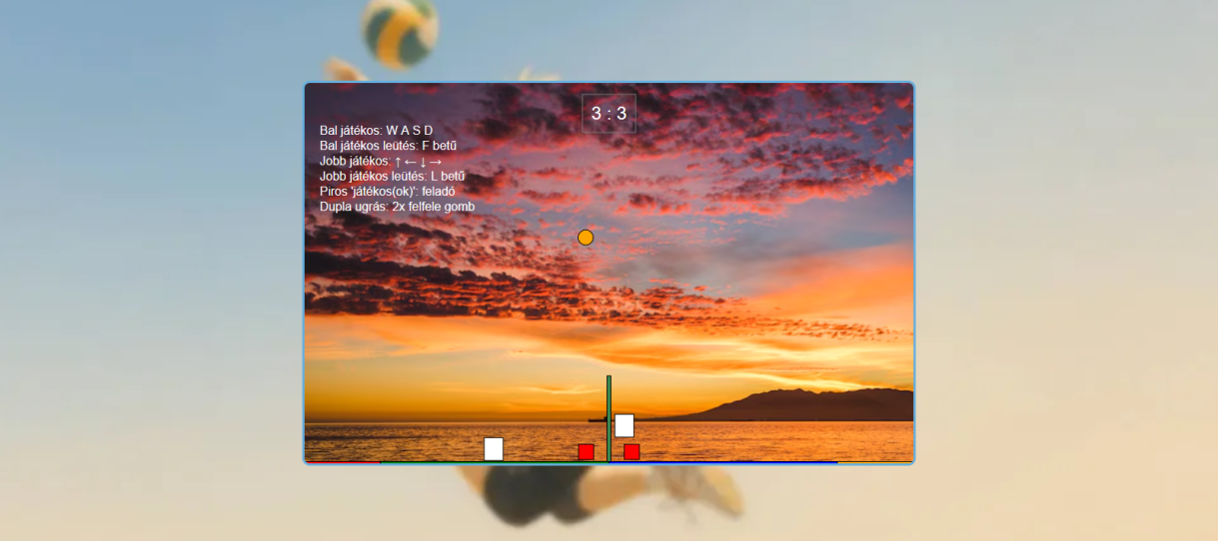Viewport: 1218px width, 541px height.
Task: Click the 'Bal játékos leütés: F betű' line
Action: (x=389, y=146)
